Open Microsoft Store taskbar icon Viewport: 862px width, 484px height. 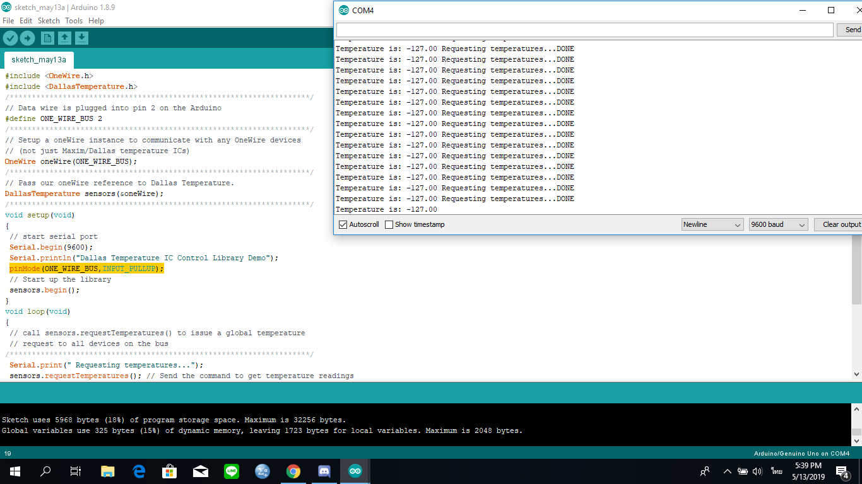(x=170, y=471)
